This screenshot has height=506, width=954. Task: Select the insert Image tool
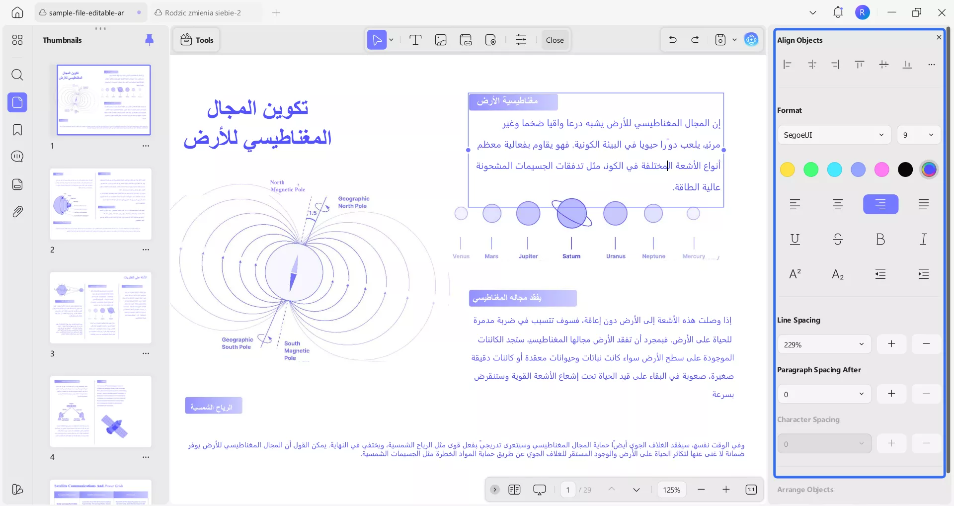[441, 40]
